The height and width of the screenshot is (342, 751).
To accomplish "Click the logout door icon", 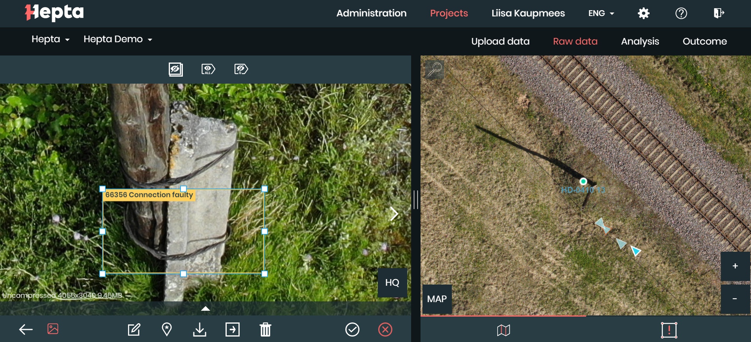I will tap(719, 13).
